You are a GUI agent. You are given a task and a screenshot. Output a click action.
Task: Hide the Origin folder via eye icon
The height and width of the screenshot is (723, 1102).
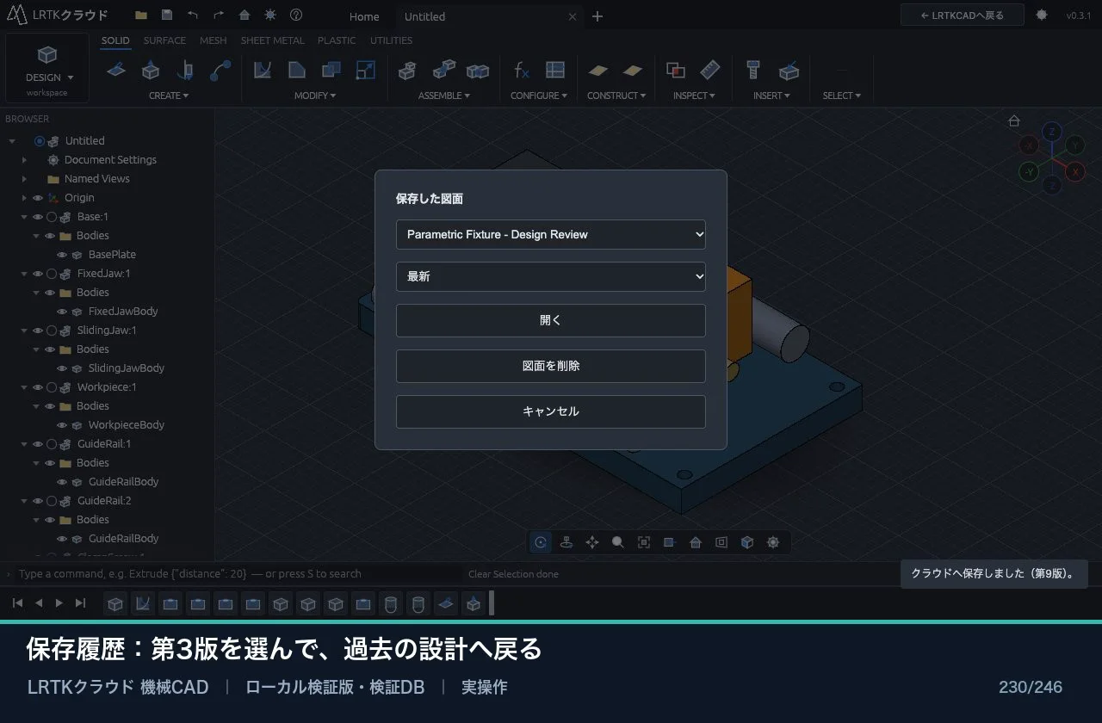point(38,198)
